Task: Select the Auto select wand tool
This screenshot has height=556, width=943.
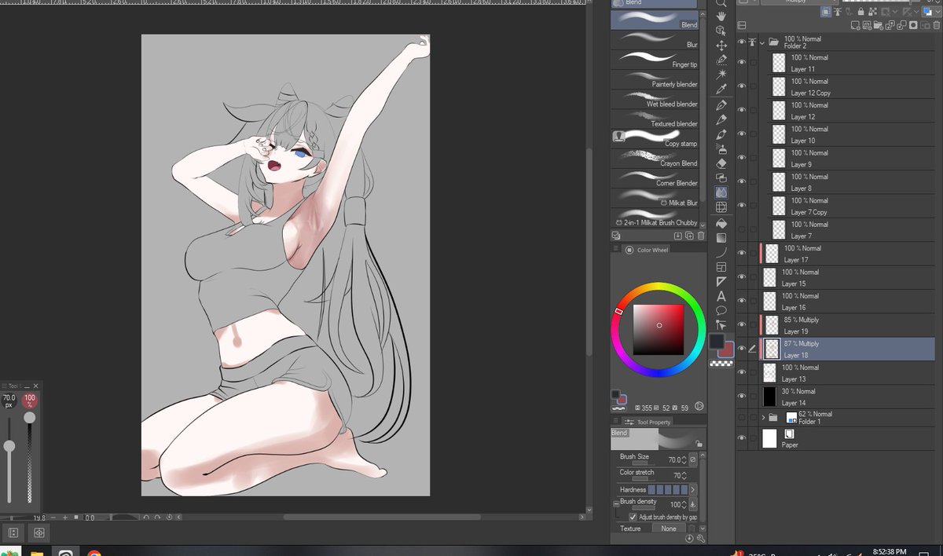Action: (721, 74)
